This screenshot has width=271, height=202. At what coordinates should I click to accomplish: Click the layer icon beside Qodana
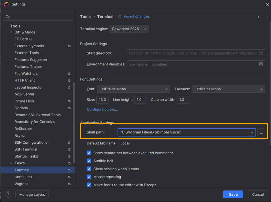[x=69, y=108]
